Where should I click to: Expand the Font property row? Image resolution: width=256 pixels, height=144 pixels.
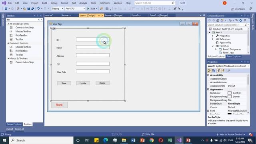tap(208, 111)
